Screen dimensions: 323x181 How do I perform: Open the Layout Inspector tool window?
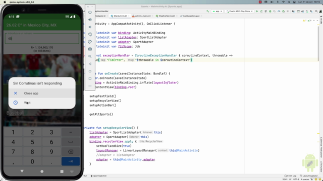(x=308, y=176)
